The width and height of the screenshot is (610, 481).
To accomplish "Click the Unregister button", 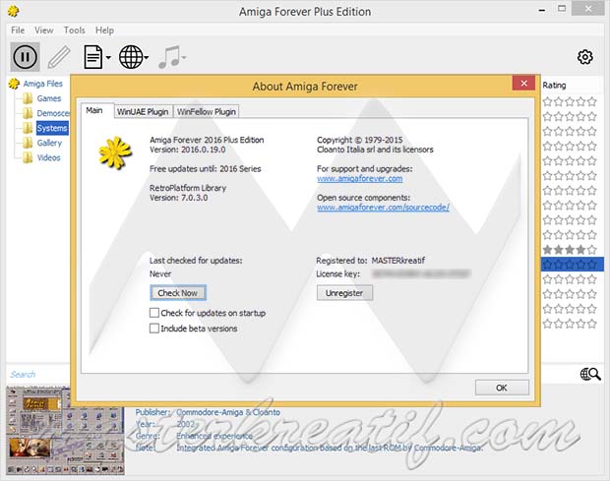I will pyautogui.click(x=344, y=293).
